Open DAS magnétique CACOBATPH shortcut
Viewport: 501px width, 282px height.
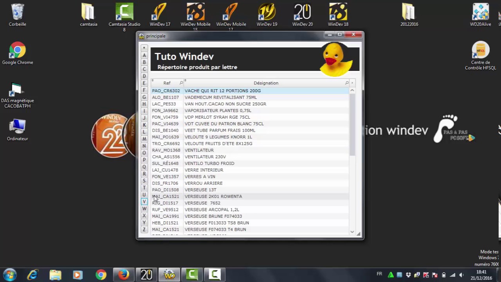point(18,96)
